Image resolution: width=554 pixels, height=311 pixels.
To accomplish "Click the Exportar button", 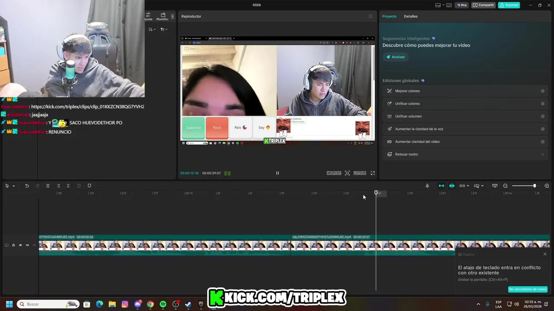I will coord(509,5).
